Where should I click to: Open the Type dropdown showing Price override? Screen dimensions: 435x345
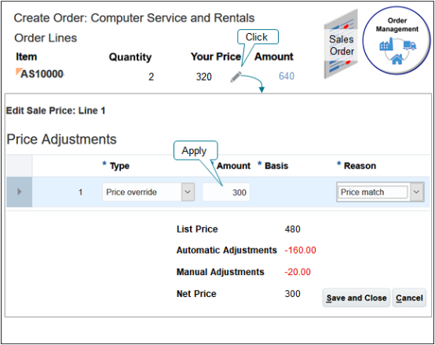148,192
